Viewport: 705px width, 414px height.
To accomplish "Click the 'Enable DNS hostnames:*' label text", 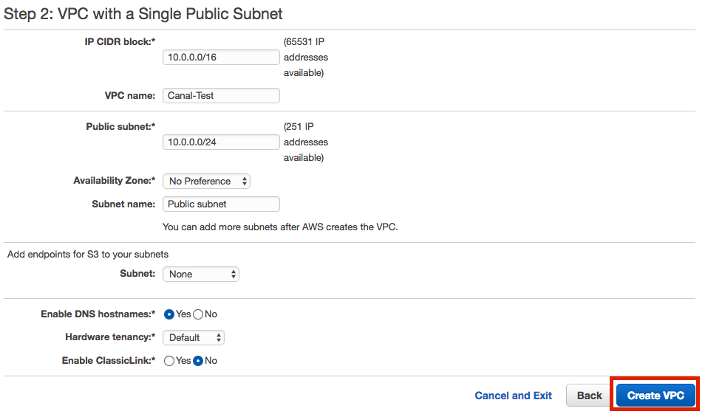I will point(98,314).
